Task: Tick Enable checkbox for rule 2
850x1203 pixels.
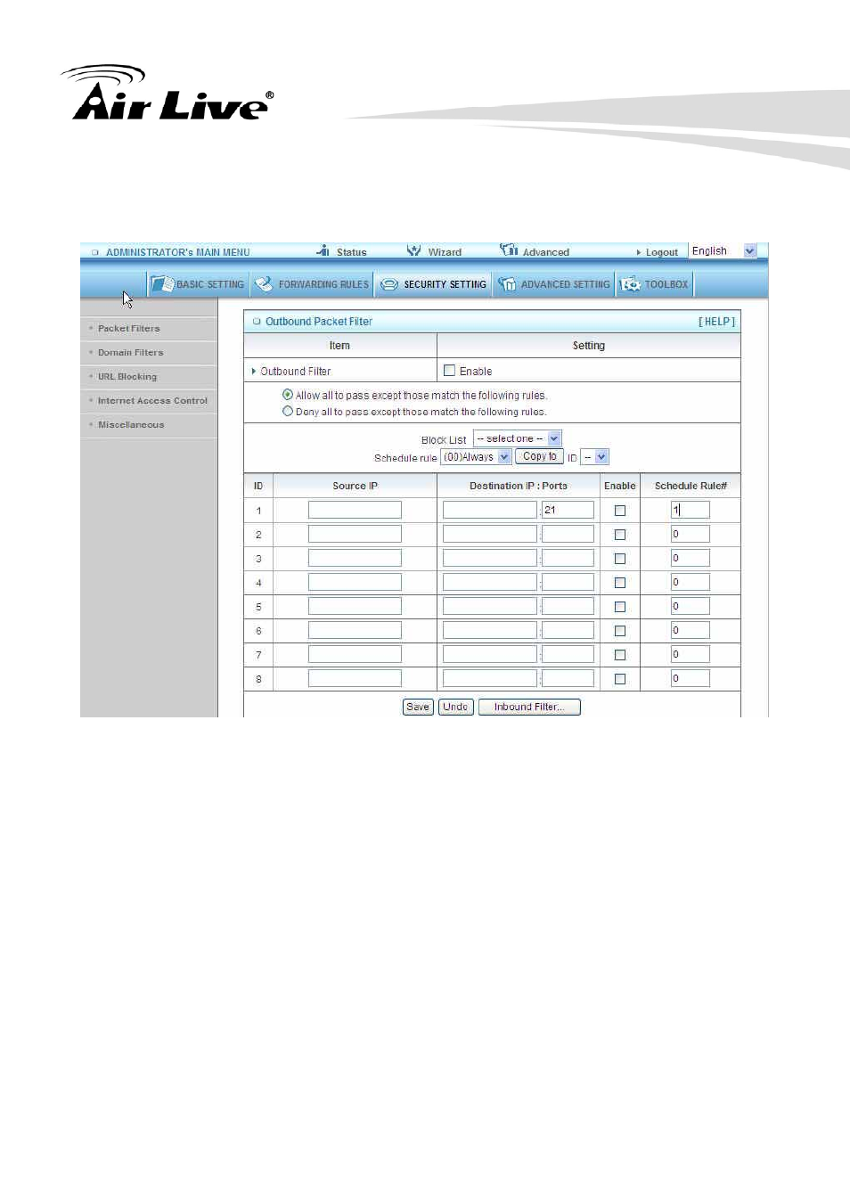Action: [620, 535]
